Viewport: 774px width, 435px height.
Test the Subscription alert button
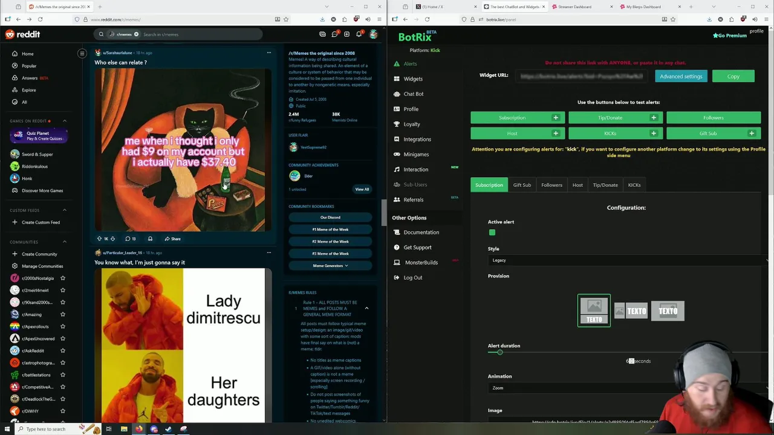pos(512,118)
